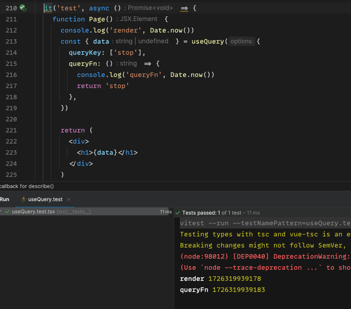Click the 'async' keyword on line 210
The image size is (351, 309).
point(99,8)
